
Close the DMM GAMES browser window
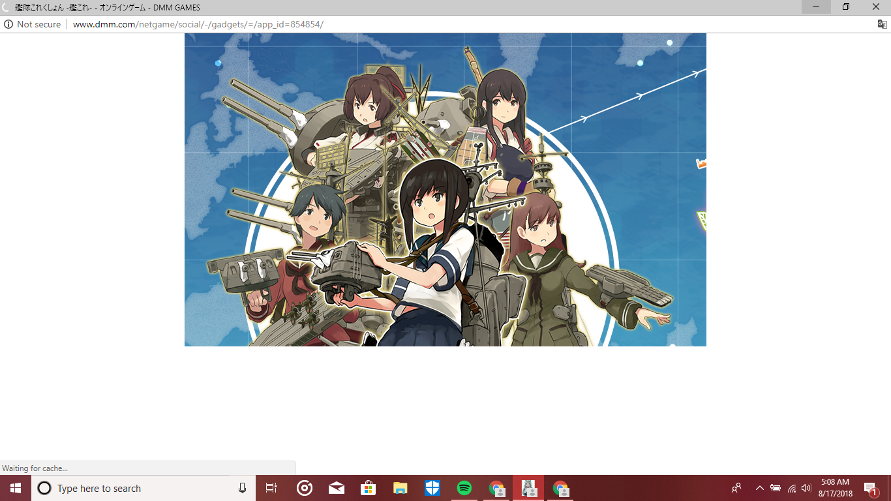click(876, 7)
